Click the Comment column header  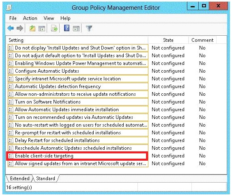point(202,40)
